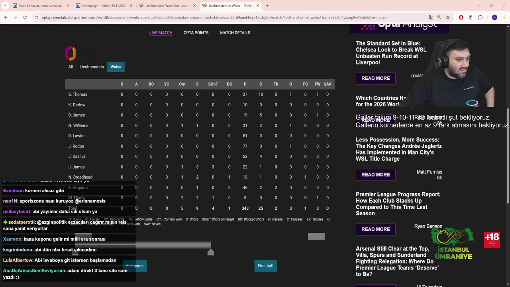
Task: Click the Opta logo above team filters
Action: 71,53
